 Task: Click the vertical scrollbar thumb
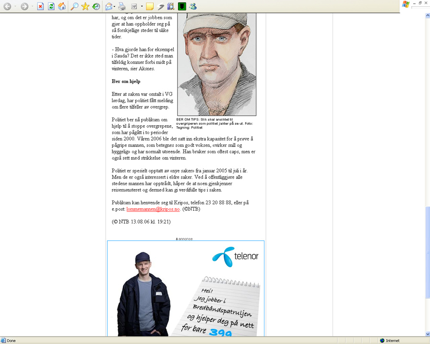click(428, 252)
